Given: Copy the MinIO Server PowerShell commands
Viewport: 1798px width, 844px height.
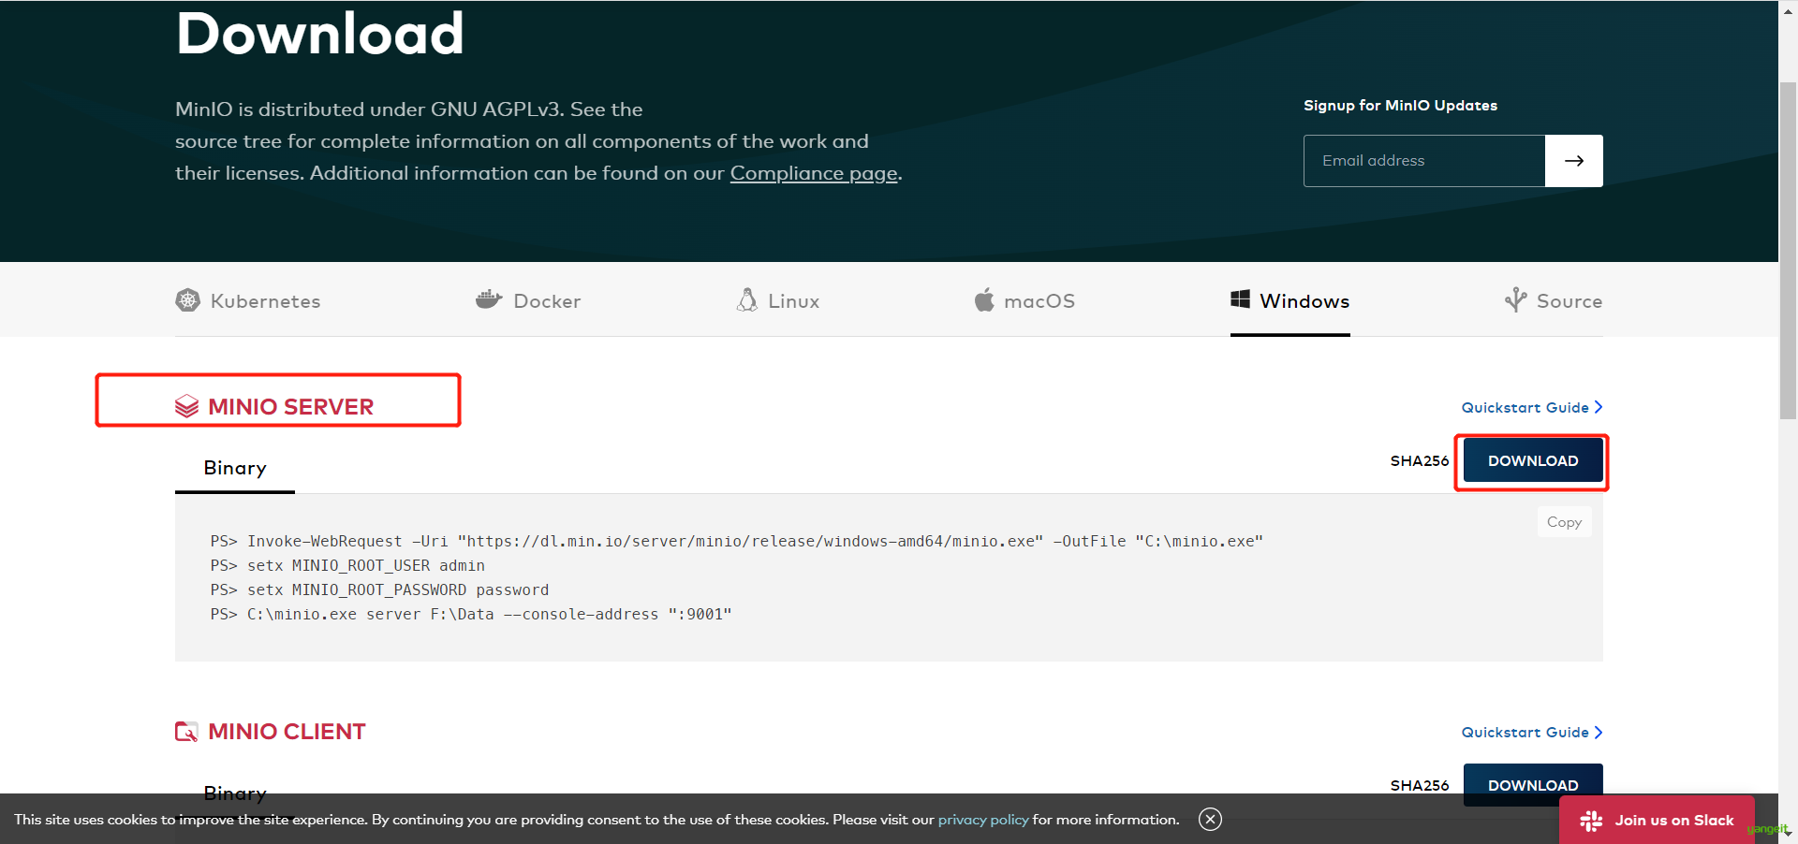Looking at the screenshot, I should (1564, 522).
